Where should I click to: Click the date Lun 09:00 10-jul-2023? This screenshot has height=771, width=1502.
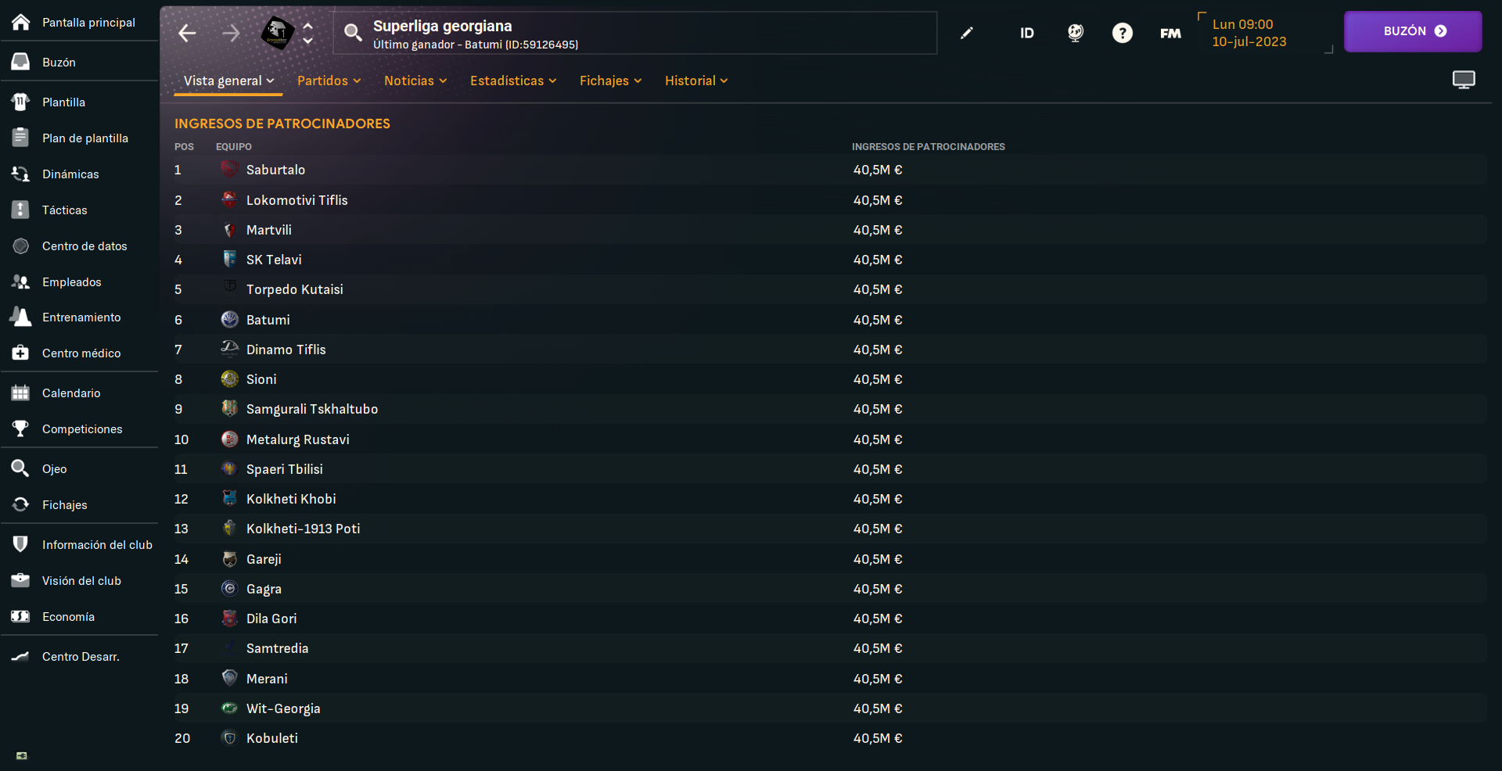pyautogui.click(x=1249, y=33)
